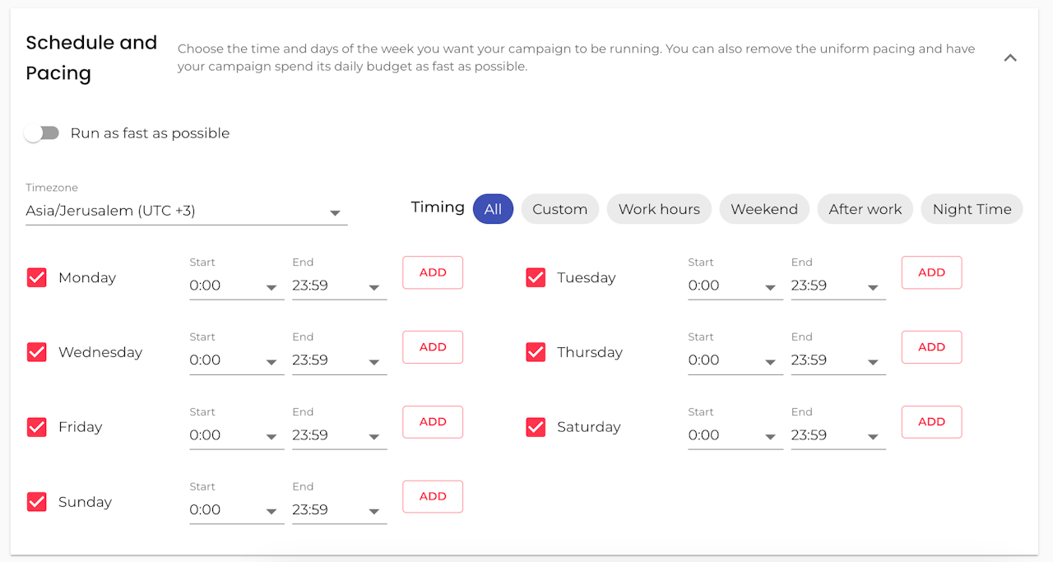This screenshot has width=1053, height=562.
Task: Click ADD button for Wednesday
Action: 433,347
